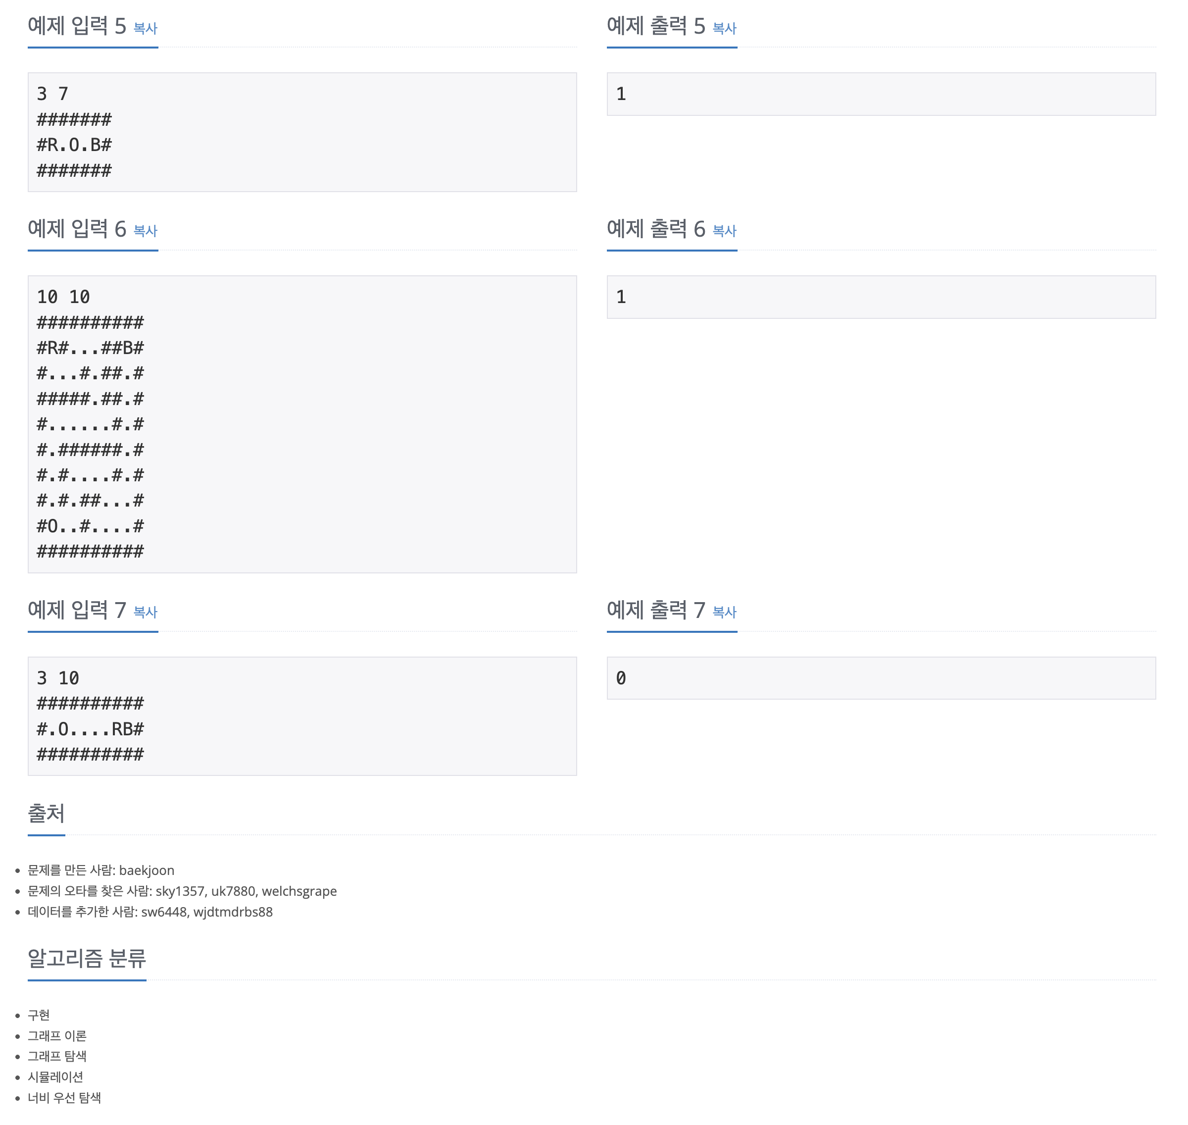This screenshot has width=1188, height=1125.
Task: Copy example output 7 via 복사 link
Action: pos(724,613)
